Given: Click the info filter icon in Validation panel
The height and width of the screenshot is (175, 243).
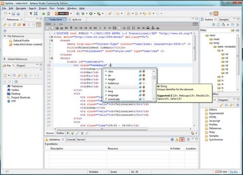Looking at the screenshot, I should 172,139.
